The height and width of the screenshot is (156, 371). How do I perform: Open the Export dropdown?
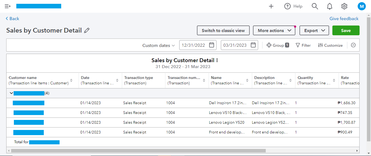click(x=314, y=31)
